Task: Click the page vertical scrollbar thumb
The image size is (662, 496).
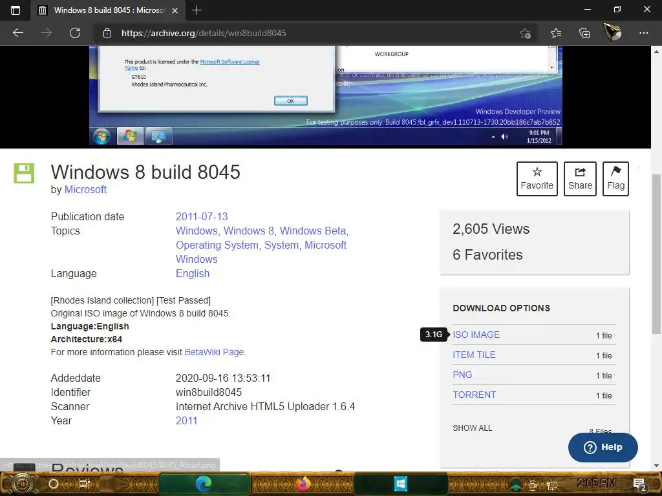Action: (x=657, y=253)
